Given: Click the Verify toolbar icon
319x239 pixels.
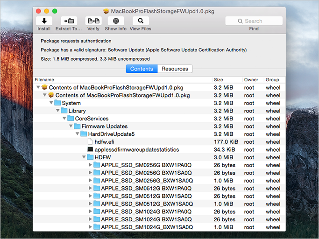Looking at the screenshot, I should pyautogui.click(x=93, y=21).
